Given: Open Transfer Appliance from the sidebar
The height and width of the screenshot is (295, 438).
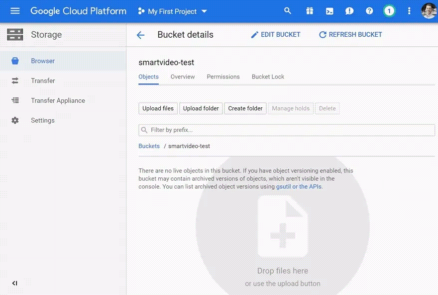Looking at the screenshot, I should click(57, 100).
